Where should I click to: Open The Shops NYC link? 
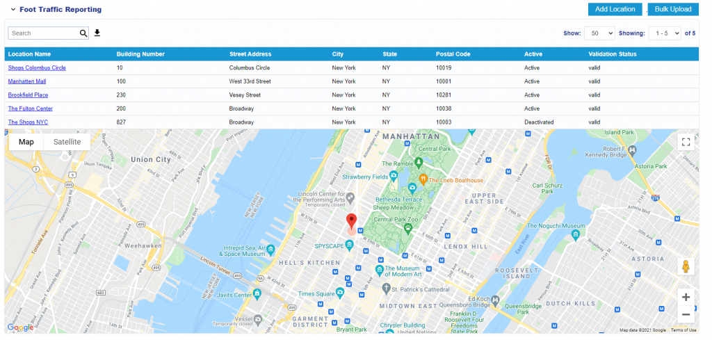28,122
